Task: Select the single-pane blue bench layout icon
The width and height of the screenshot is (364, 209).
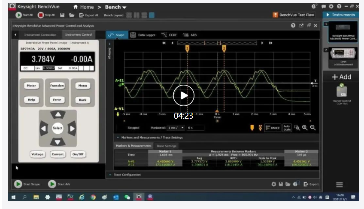Action: point(152,15)
